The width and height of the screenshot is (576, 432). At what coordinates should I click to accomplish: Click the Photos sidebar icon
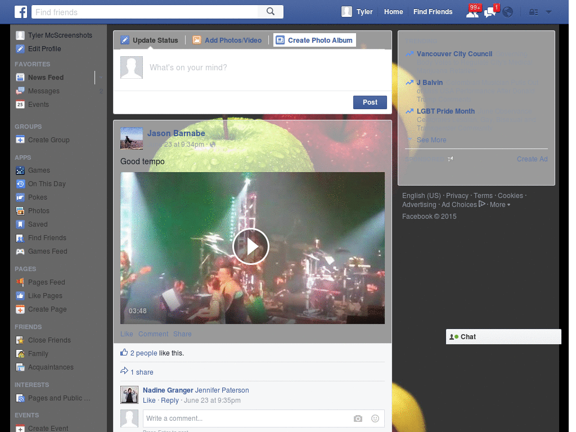click(x=20, y=211)
